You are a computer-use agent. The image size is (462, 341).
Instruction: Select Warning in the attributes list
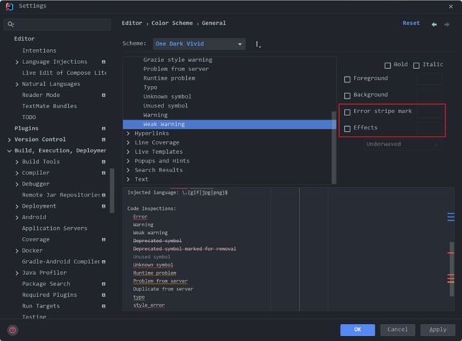pyautogui.click(x=155, y=115)
